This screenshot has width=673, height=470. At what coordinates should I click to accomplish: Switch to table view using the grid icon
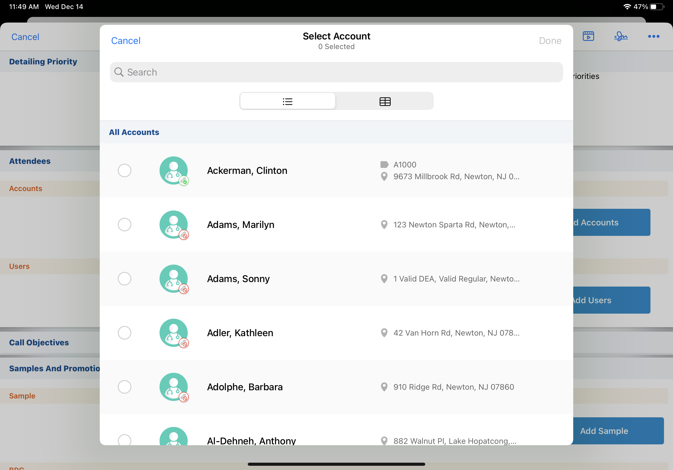[385, 101]
